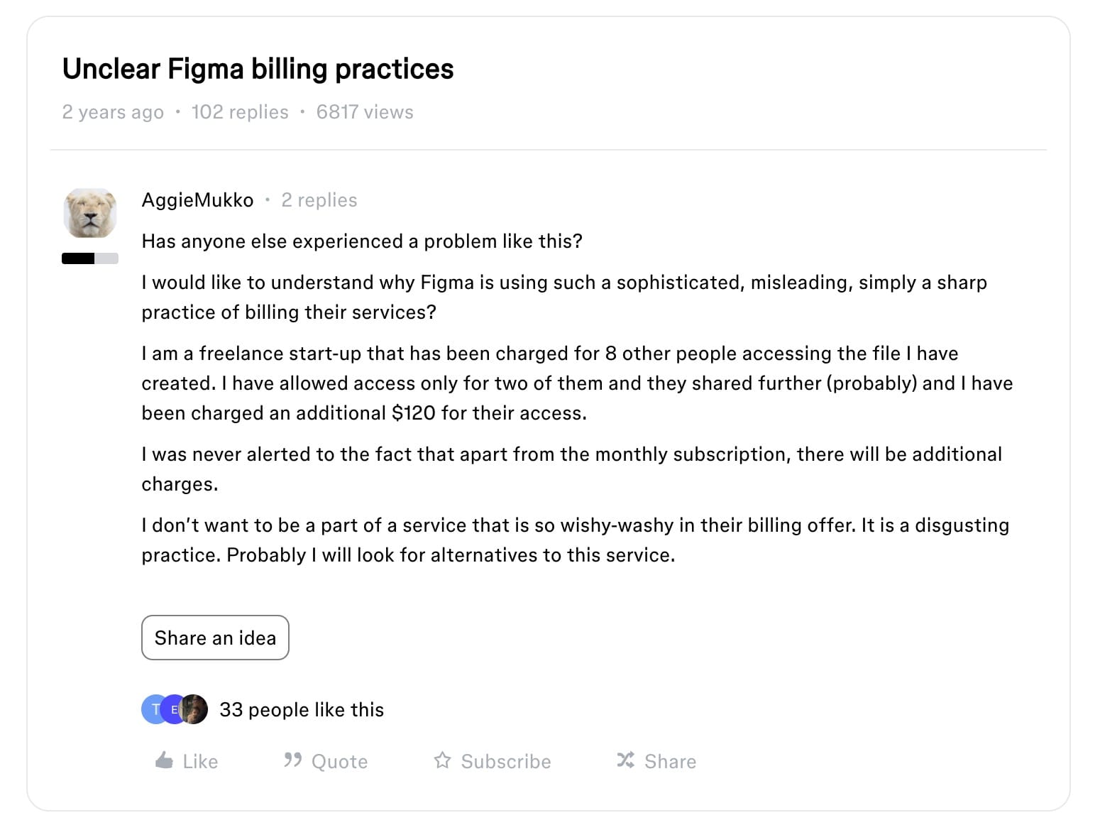Viewport: 1100px width, 825px height.
Task: Click the thread title Unclear Figma billing practices
Action: [258, 69]
